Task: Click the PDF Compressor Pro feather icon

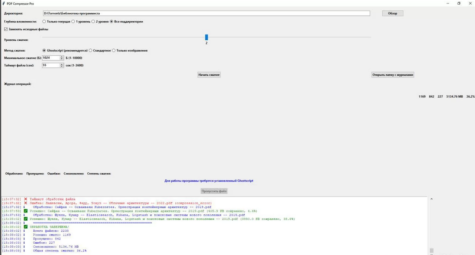Action: pos(3,3)
